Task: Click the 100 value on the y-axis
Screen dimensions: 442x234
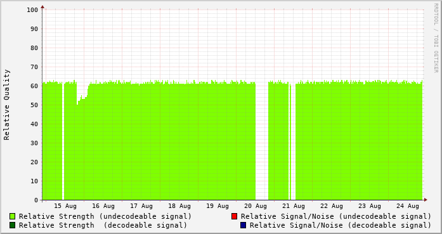Action: pyautogui.click(x=32, y=10)
